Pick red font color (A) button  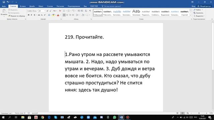(x=58, y=15)
